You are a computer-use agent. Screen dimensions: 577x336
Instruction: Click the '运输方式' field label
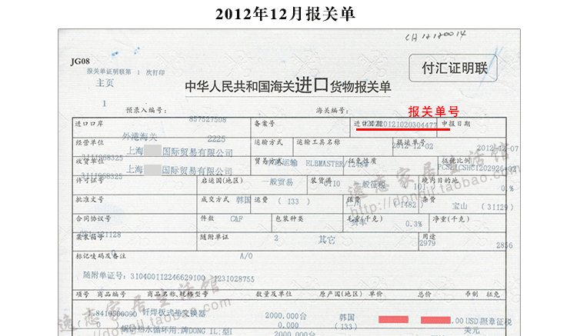[x=268, y=142]
